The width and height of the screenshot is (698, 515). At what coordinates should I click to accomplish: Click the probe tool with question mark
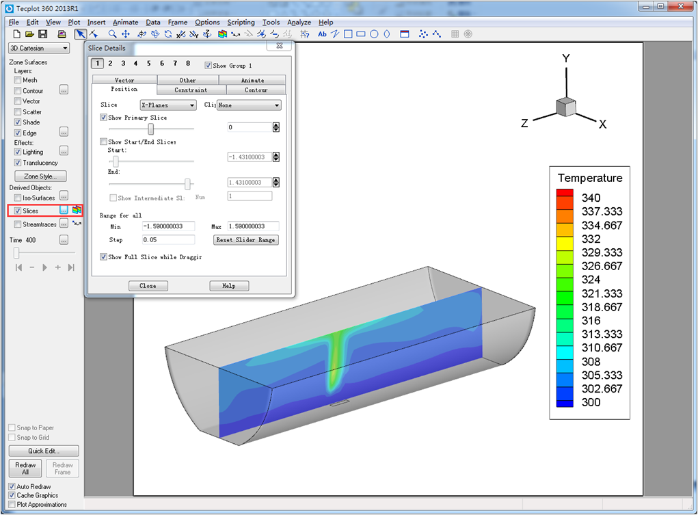pos(305,34)
